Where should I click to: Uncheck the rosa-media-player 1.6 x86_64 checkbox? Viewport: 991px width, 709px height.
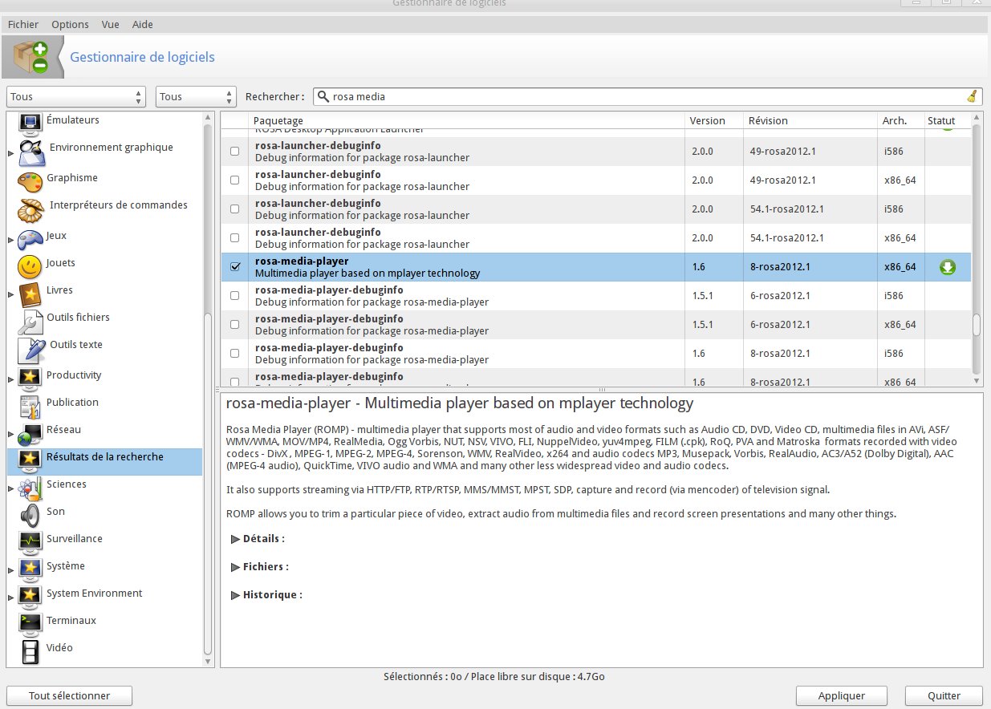235,267
